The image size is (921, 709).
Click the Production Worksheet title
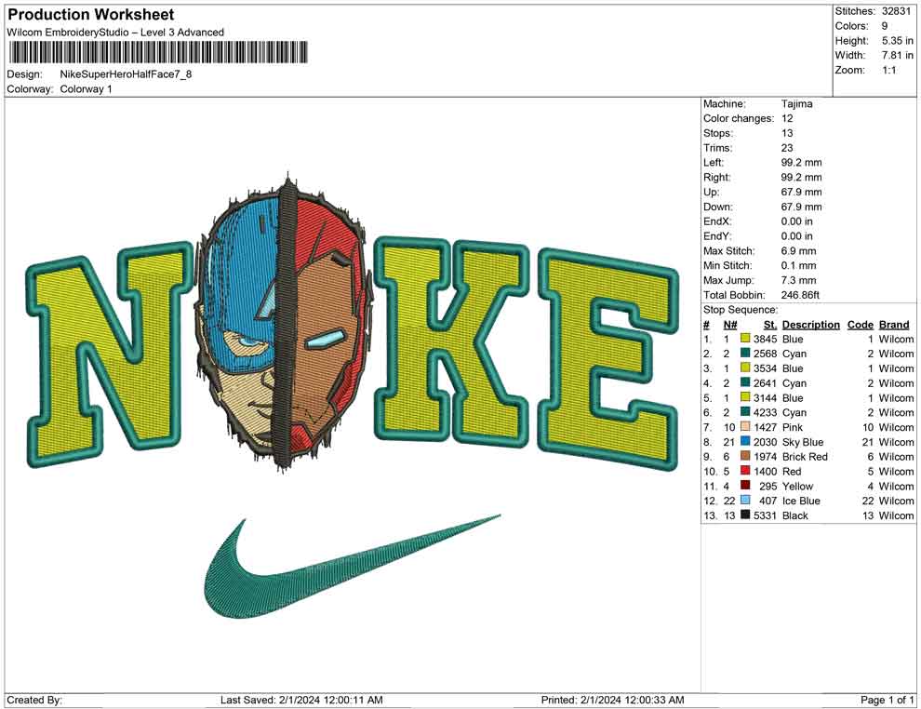[91, 15]
